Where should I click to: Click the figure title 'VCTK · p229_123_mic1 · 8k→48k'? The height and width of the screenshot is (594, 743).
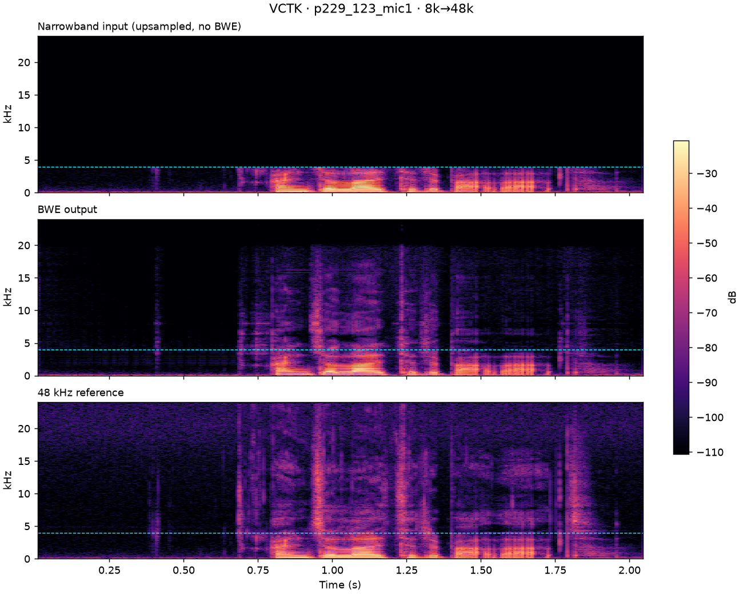point(371,9)
